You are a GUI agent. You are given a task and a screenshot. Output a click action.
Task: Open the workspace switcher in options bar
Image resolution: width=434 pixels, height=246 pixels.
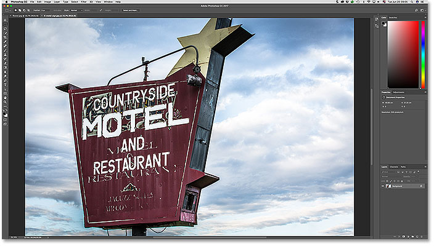point(422,10)
